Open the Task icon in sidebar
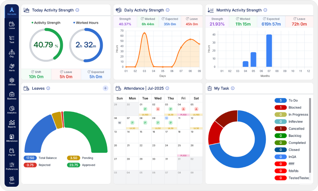This screenshot has height=191, width=318. (x=12, y=39)
